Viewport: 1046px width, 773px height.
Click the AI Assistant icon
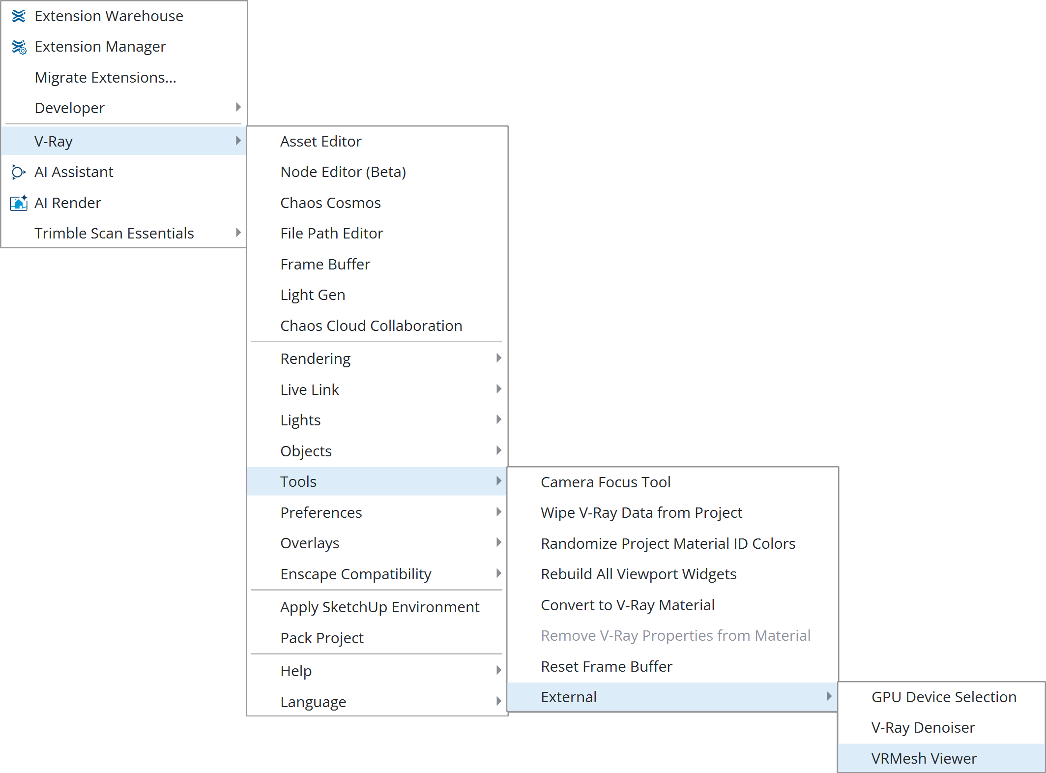pos(19,172)
